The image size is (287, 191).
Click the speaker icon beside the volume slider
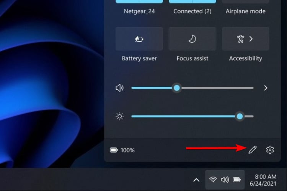[x=120, y=88]
